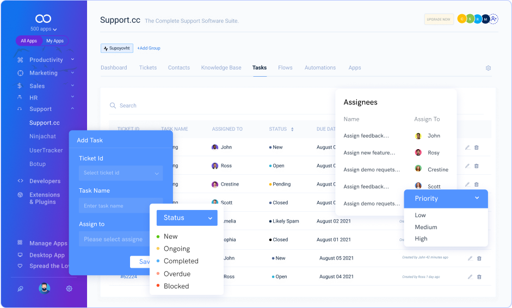Choose the Blocked status option
Image resolution: width=512 pixels, height=308 pixels.
176,286
